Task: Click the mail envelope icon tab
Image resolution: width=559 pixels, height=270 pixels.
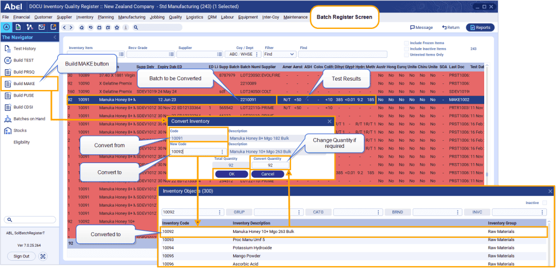Action: tap(41, 27)
